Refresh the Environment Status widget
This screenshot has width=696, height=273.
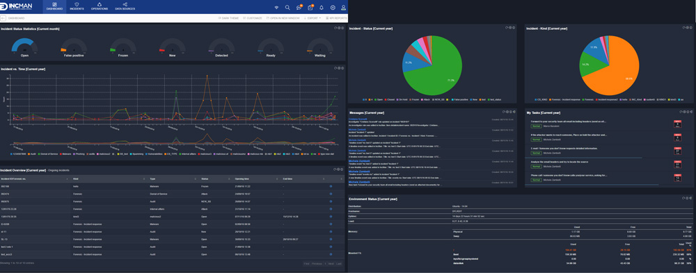683,199
